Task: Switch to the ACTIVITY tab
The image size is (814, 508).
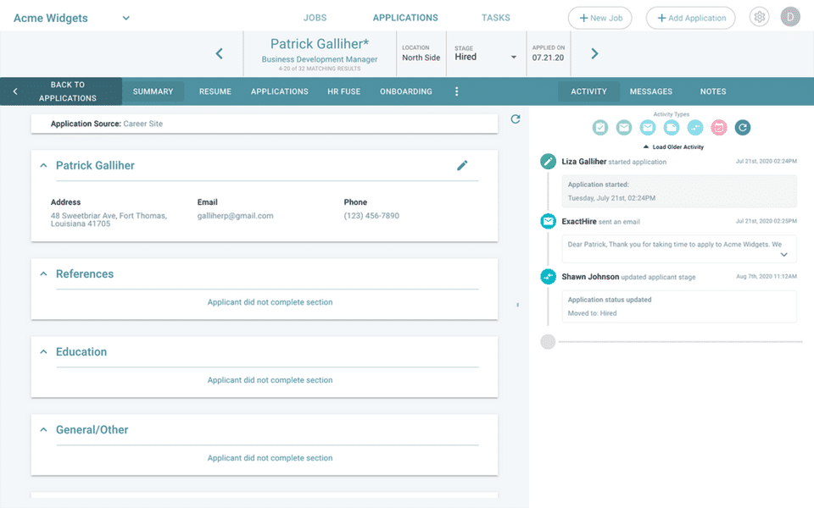Action: pos(588,91)
